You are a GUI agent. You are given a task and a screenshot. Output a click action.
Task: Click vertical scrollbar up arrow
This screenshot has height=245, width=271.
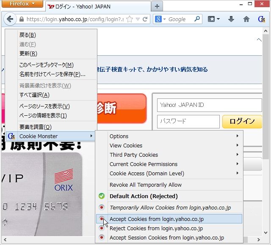point(265,31)
